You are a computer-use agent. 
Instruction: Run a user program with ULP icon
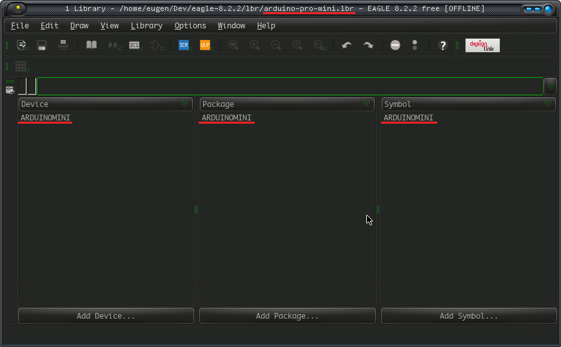coord(205,45)
